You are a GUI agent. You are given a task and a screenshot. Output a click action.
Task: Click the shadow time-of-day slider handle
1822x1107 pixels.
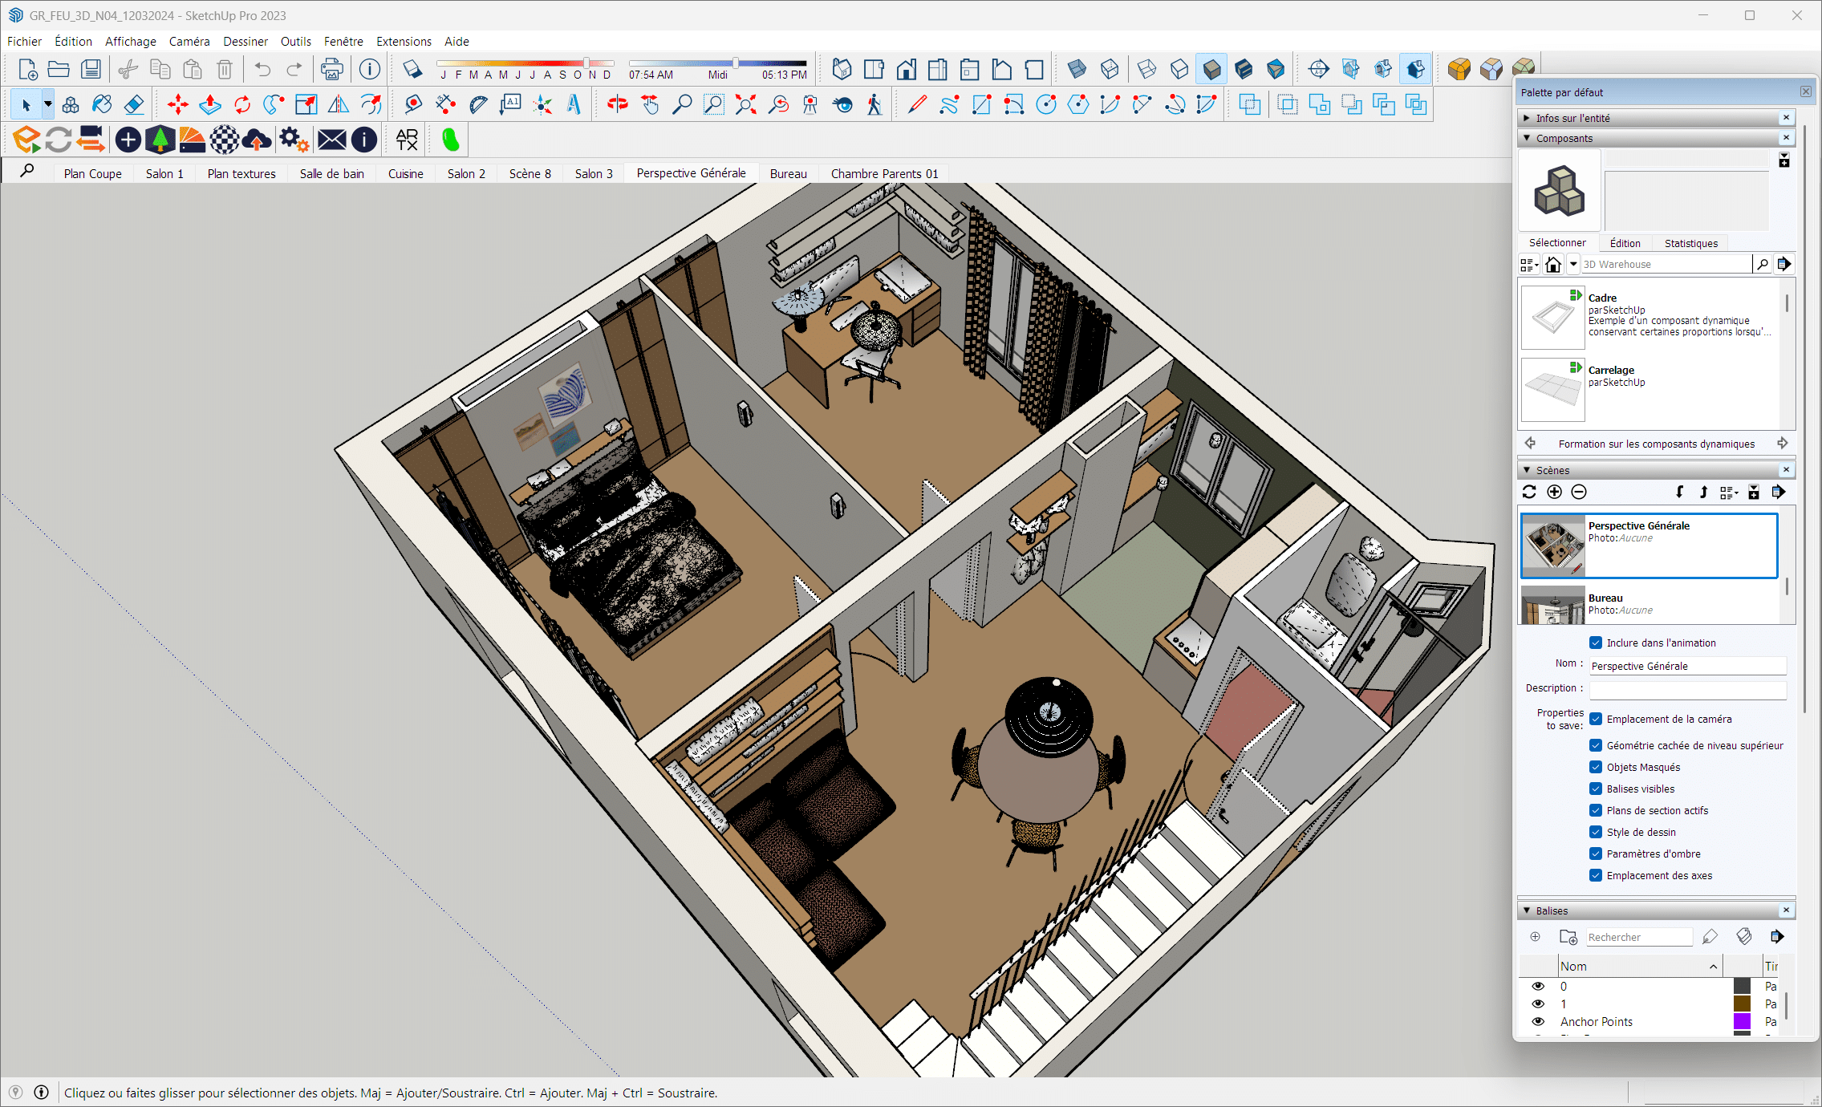click(735, 63)
